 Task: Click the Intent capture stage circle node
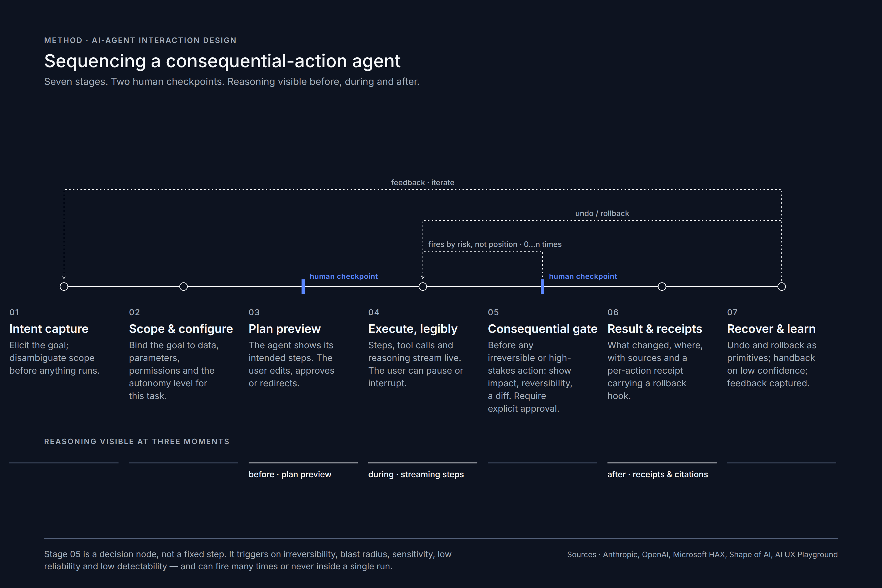tap(64, 287)
